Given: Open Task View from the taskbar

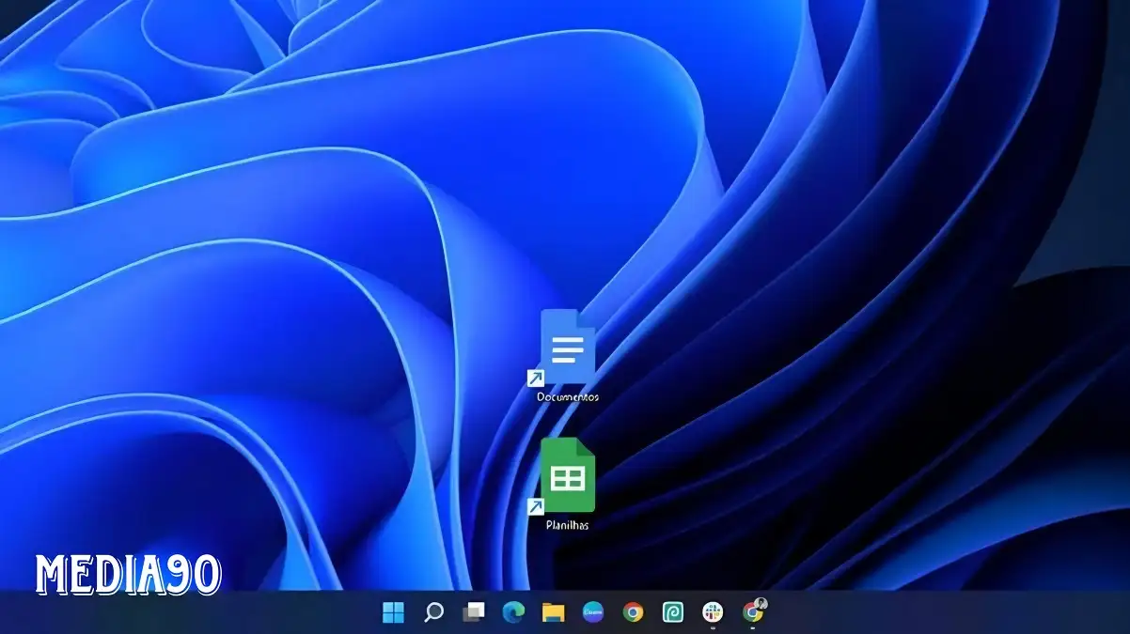Looking at the screenshot, I should tap(474, 612).
